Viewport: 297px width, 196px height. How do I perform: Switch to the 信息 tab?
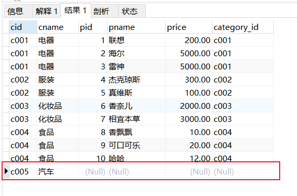click(x=18, y=11)
